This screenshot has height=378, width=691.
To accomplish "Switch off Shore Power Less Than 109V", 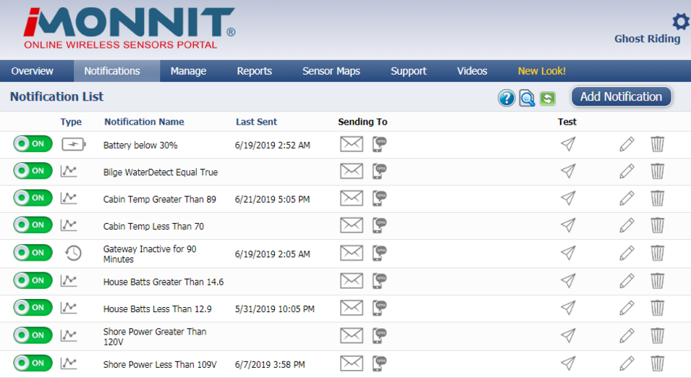I will 33,363.
